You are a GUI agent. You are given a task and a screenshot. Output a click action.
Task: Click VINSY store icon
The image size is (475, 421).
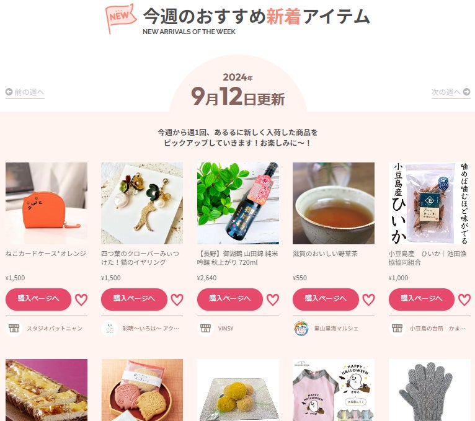click(x=205, y=329)
